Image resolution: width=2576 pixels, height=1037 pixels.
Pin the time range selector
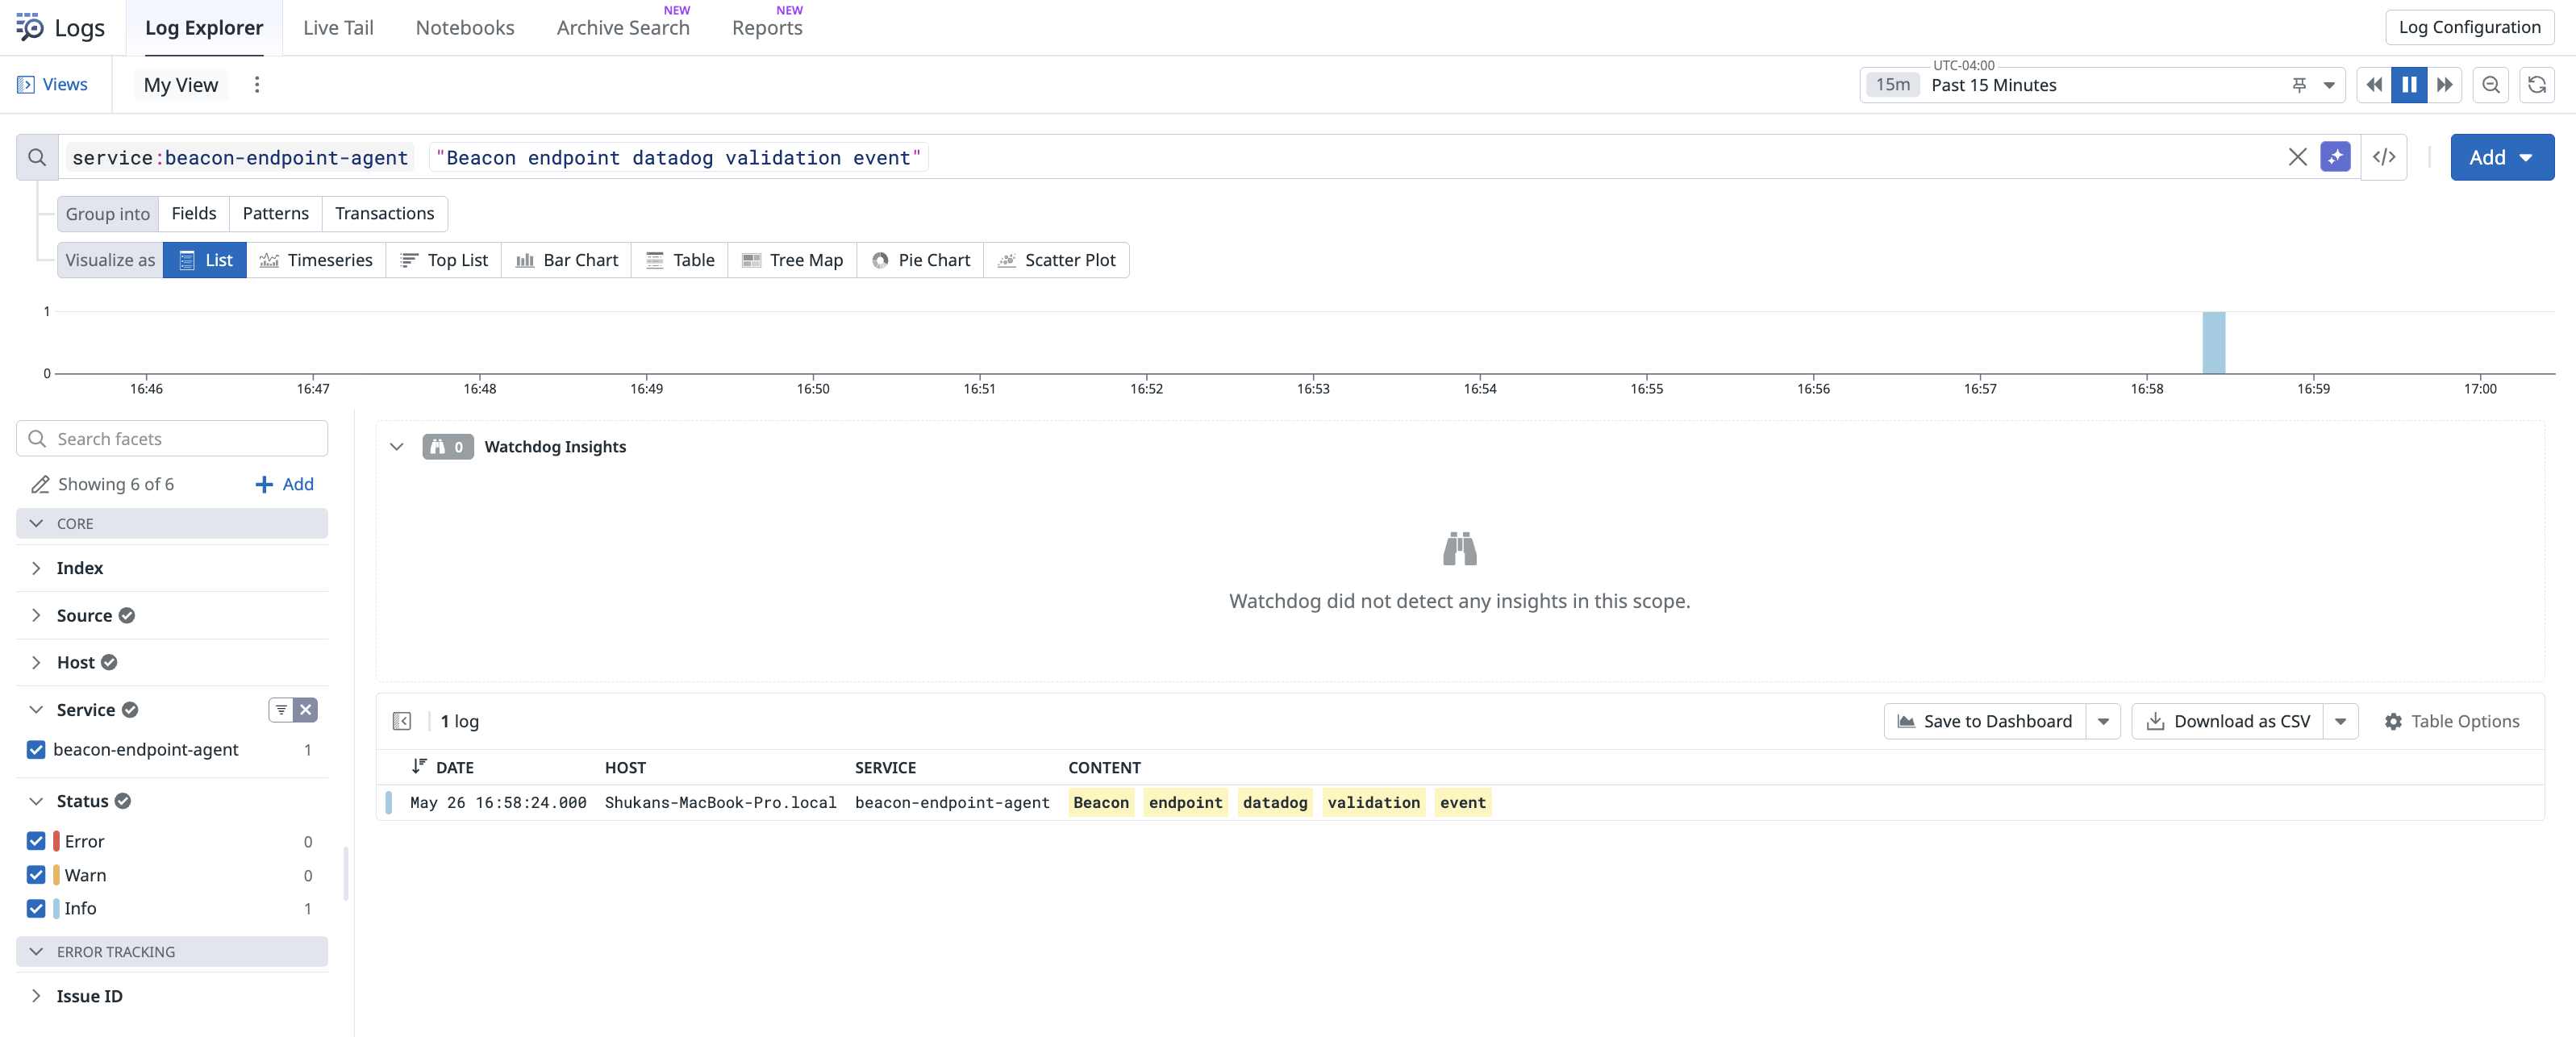coord(2299,85)
